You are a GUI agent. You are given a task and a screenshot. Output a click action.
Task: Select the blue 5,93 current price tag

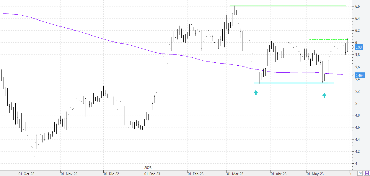(x=358, y=47)
